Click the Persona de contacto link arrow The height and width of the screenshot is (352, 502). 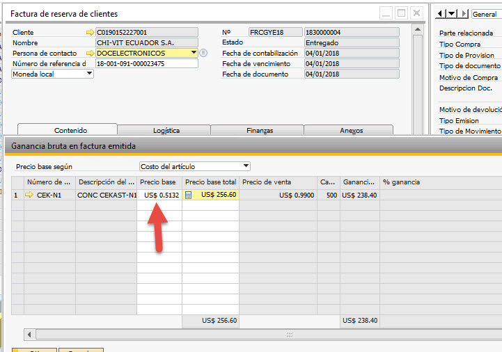(x=89, y=54)
